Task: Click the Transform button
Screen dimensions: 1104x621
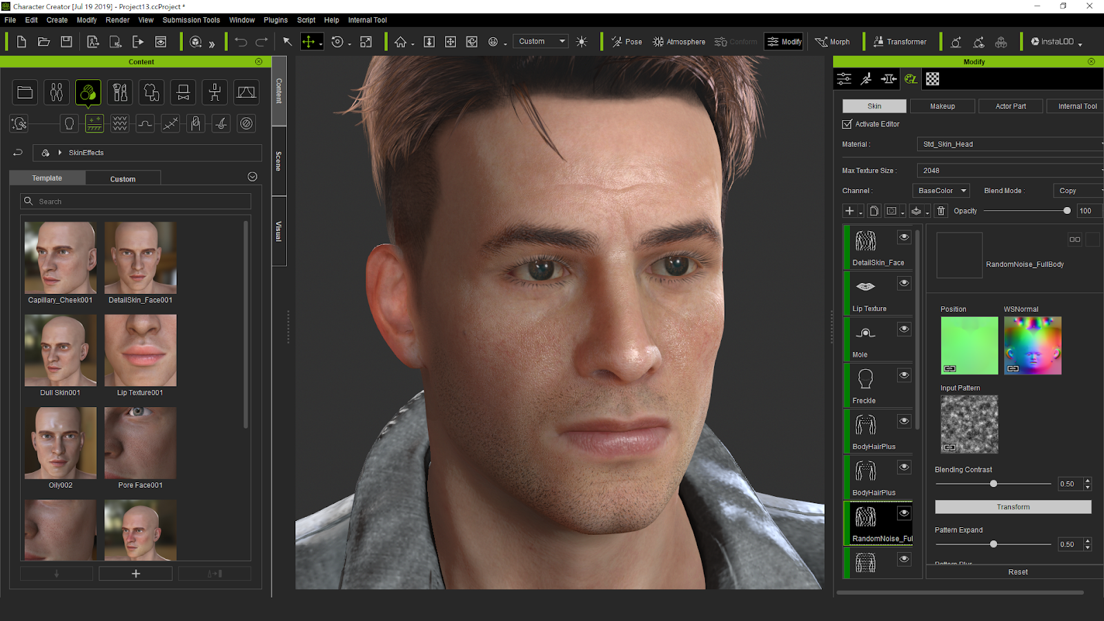Action: click(1013, 507)
